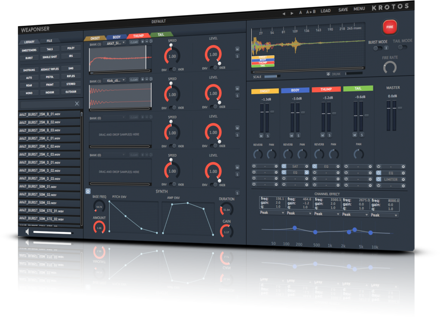
Task: Select the Shotguns category tag
Action: (29, 70)
